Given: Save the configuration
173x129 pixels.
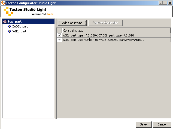Looking at the screenshot, I should [x=144, y=124].
